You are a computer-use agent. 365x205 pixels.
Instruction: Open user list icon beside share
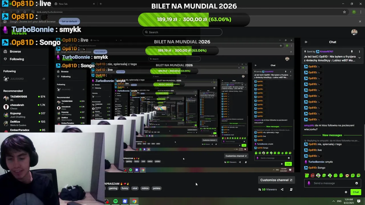pyautogui.click(x=291, y=189)
